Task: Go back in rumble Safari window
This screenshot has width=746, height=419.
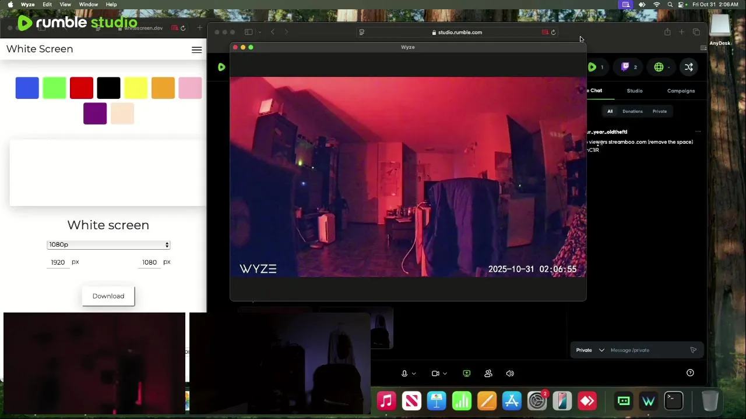Action: tap(273, 32)
